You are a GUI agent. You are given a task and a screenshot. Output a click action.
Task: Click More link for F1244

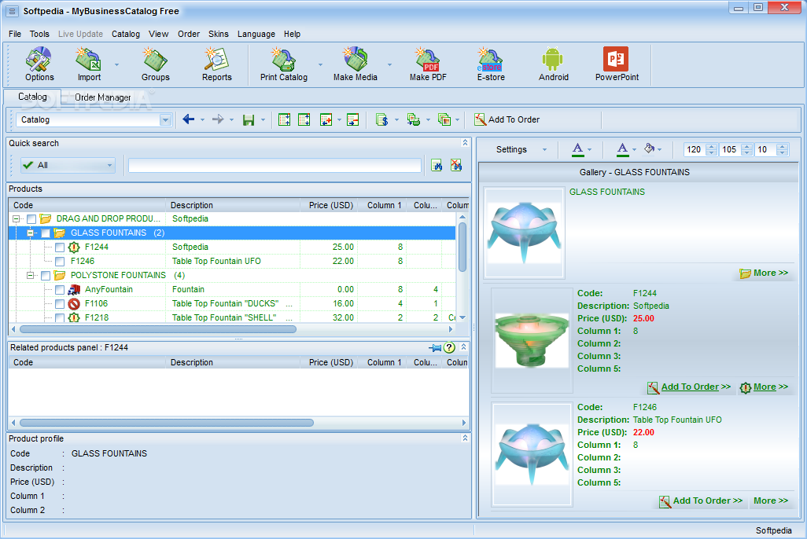tap(764, 387)
